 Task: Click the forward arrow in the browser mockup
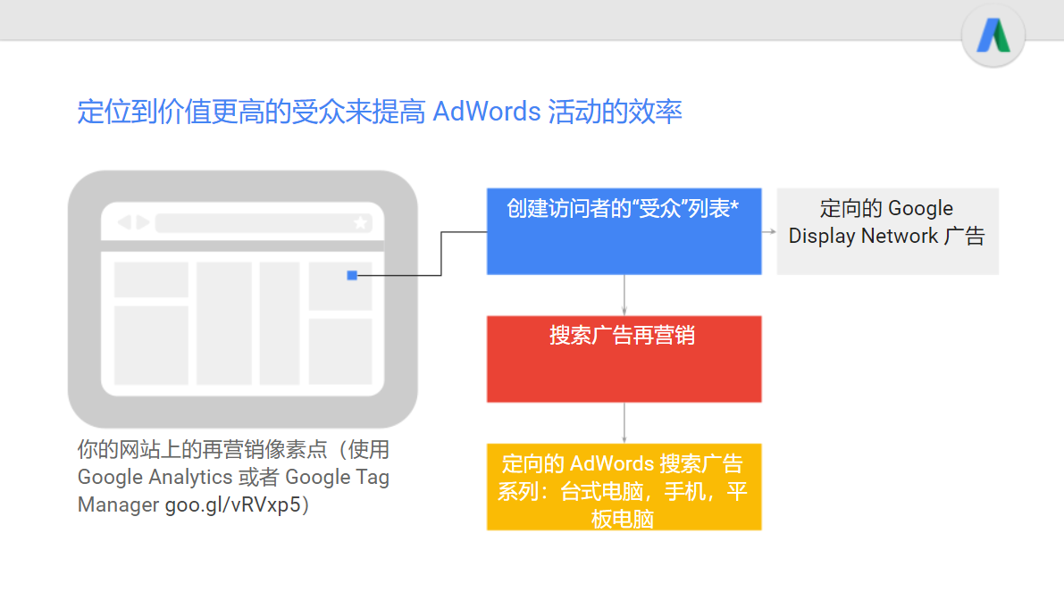click(143, 222)
